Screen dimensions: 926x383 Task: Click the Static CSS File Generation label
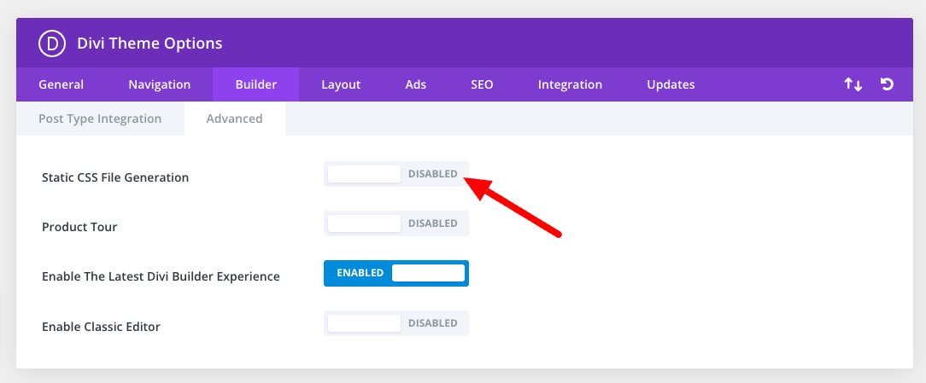click(x=115, y=177)
